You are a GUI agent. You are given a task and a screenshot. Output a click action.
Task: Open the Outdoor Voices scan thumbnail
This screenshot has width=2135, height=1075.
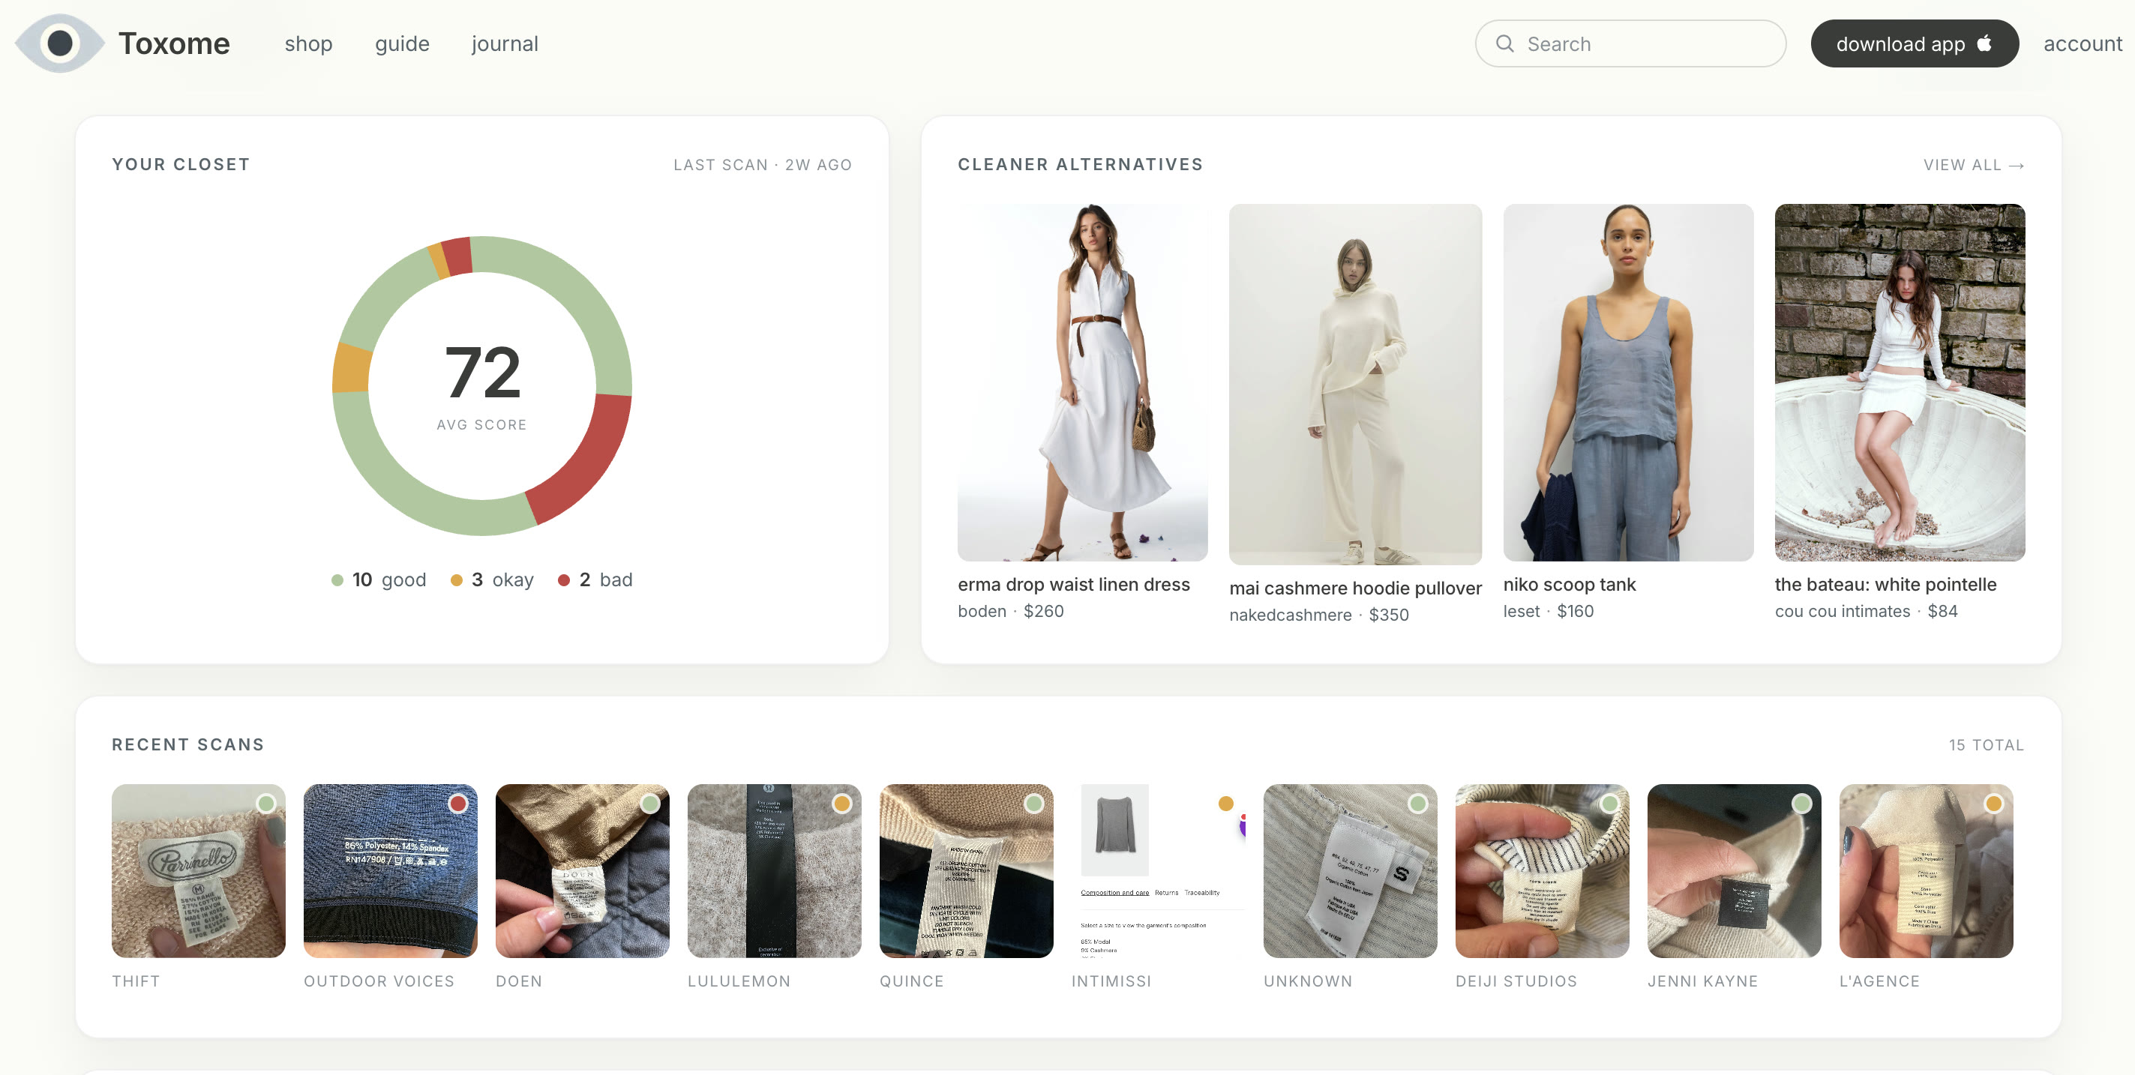[x=391, y=871]
